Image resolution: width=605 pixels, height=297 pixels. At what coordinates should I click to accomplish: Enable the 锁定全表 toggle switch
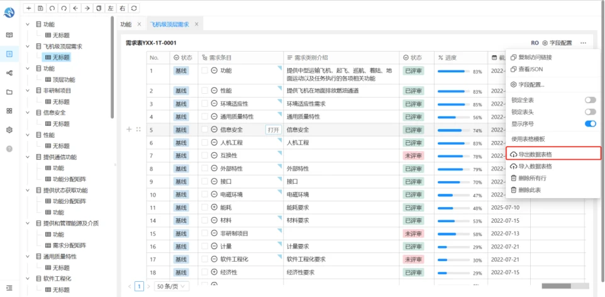click(x=591, y=100)
